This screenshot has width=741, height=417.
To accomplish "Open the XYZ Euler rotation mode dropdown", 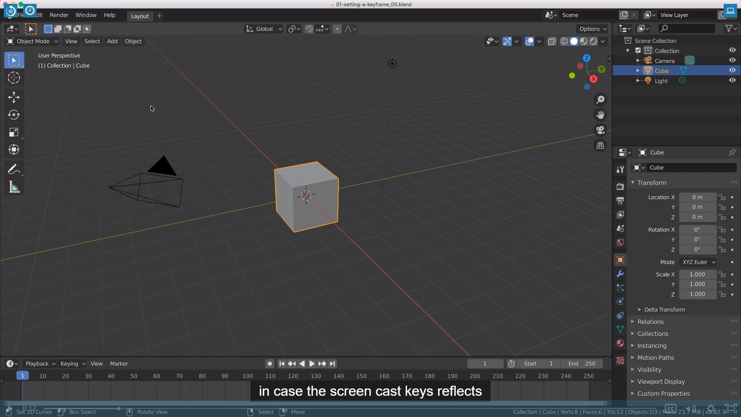I will coord(698,262).
